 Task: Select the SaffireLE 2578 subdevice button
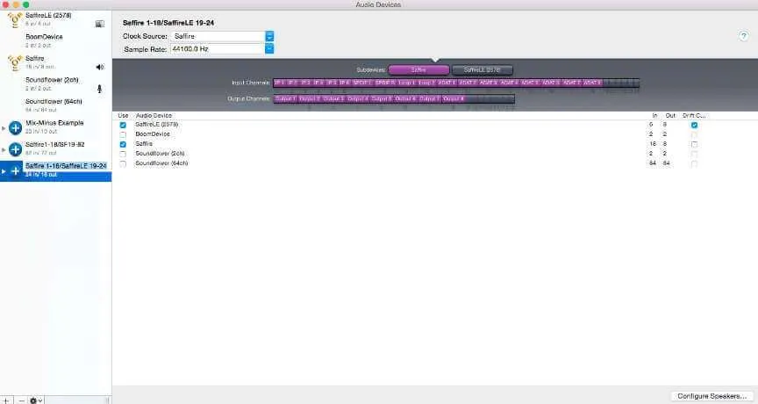pos(482,69)
